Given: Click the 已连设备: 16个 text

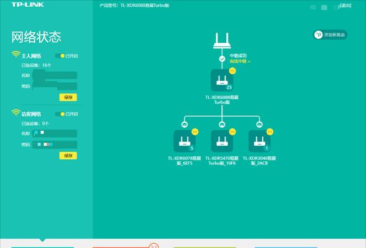Looking at the screenshot, I should pos(36,65).
